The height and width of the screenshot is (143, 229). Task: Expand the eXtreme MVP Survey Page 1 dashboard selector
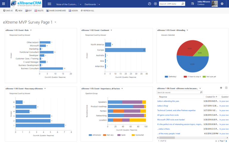pos(55,22)
